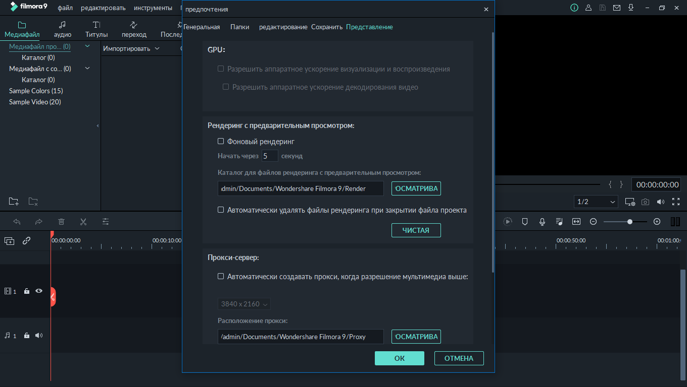Check auto-delete render files on project close
Screen dimensions: 687x387
click(x=221, y=210)
